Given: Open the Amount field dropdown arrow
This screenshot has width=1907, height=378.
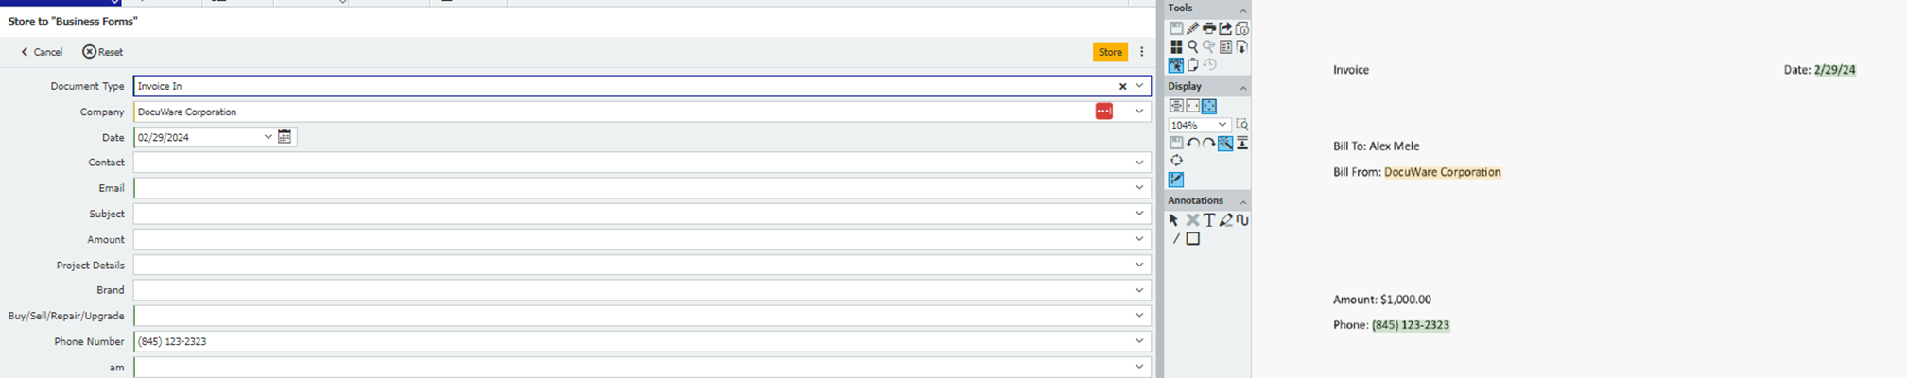Looking at the screenshot, I should tap(1139, 239).
